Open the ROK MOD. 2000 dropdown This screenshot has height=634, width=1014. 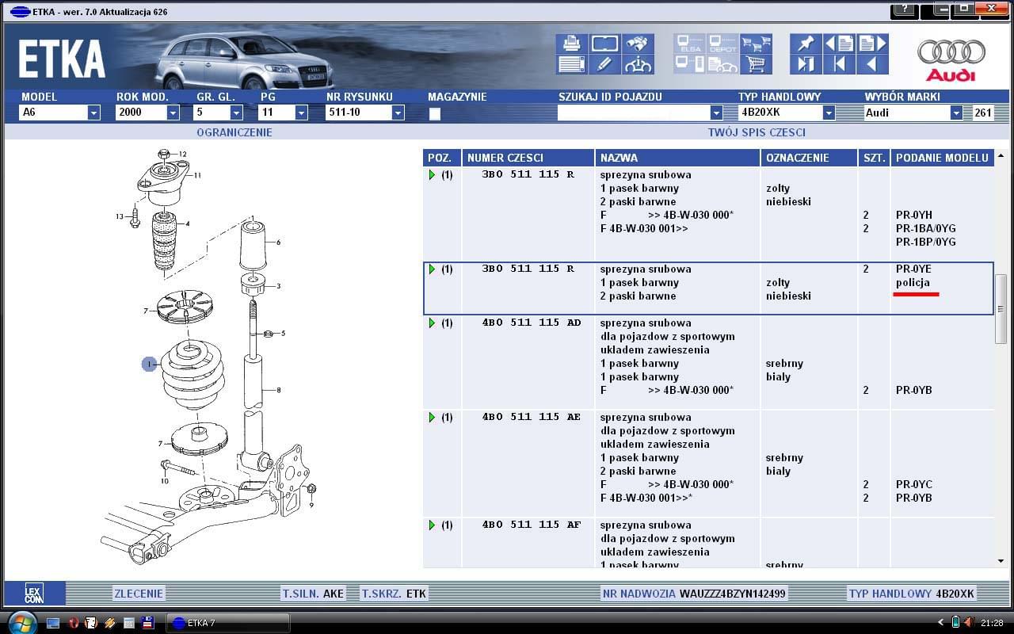pos(173,113)
